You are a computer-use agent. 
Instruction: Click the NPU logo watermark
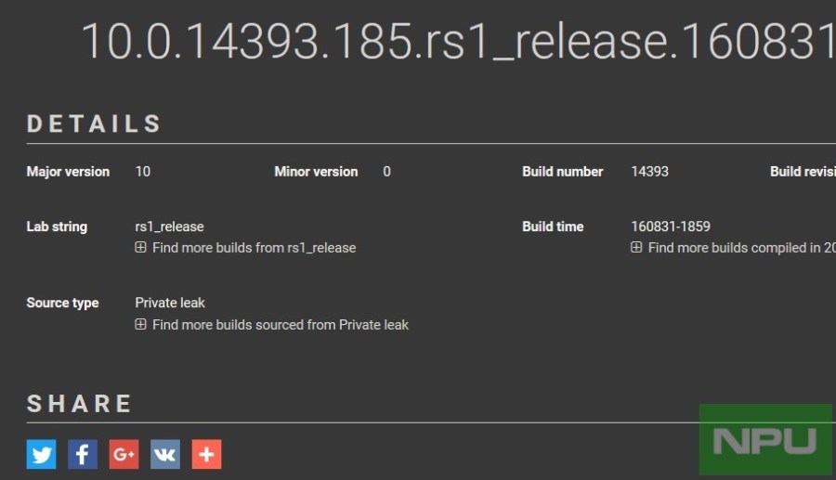tap(765, 441)
